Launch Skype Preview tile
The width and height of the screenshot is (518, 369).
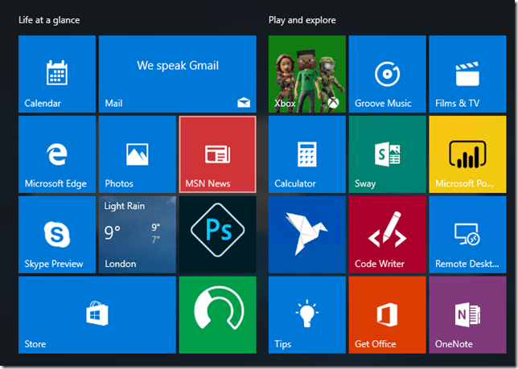56,235
